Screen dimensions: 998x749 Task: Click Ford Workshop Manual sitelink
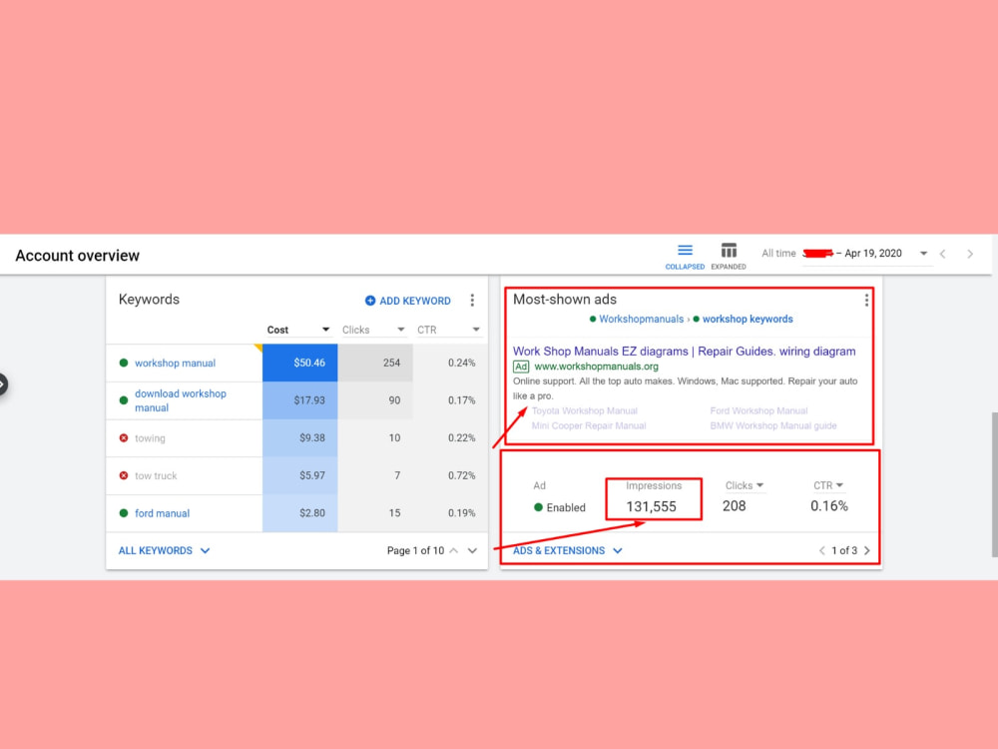click(758, 411)
